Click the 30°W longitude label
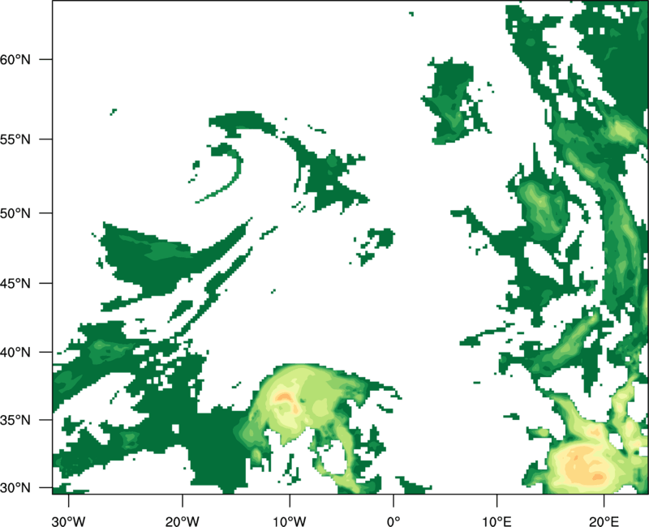 click(68, 521)
